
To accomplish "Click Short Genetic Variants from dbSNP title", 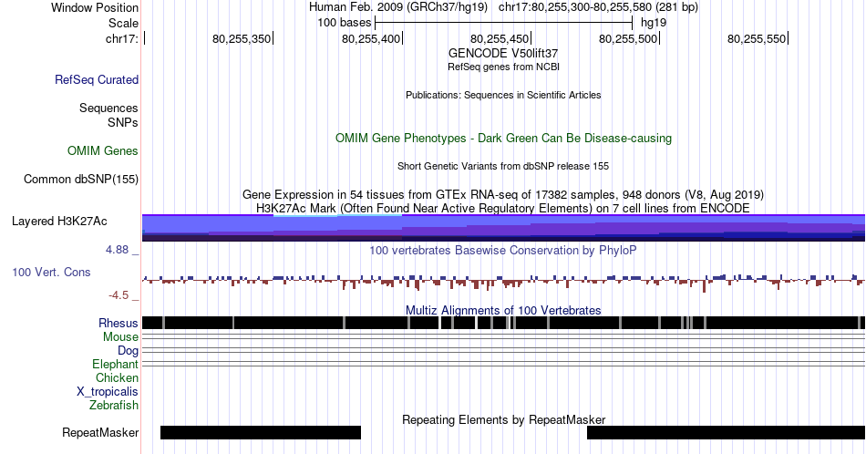I will 503,166.
